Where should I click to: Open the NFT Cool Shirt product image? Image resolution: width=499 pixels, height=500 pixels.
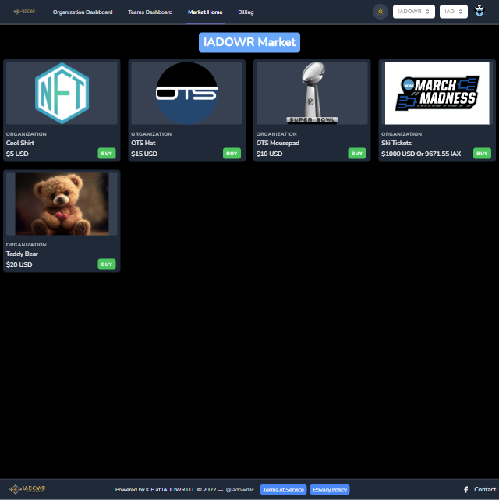click(62, 94)
